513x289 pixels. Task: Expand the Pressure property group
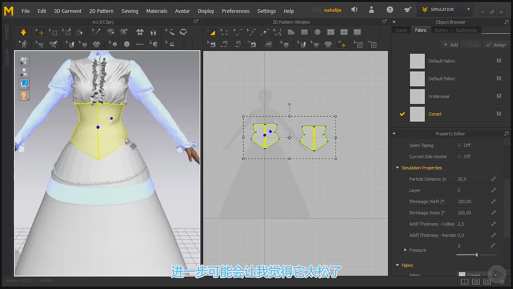point(405,250)
